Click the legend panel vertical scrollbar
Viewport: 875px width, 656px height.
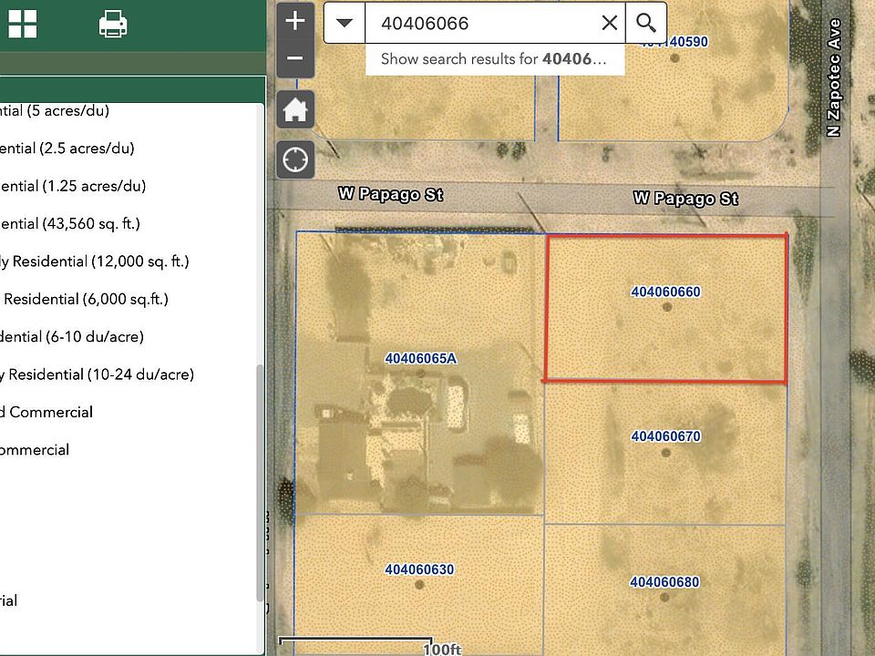point(260,483)
